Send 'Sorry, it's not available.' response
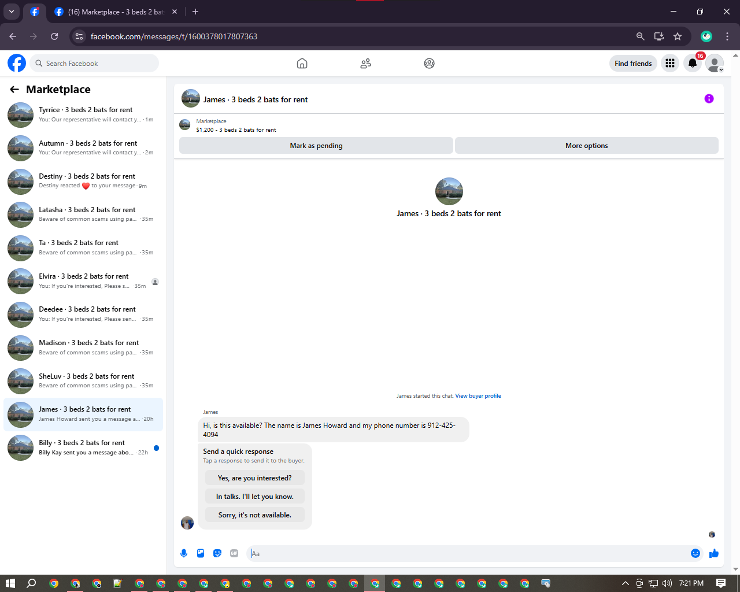 [x=255, y=515]
